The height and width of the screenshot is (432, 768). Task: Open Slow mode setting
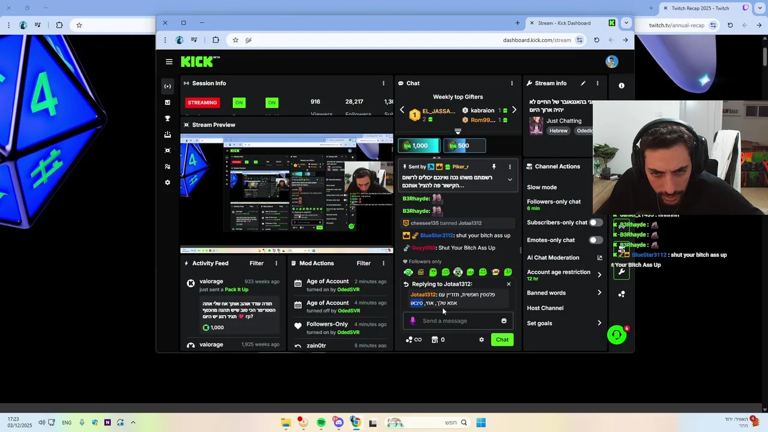click(542, 187)
